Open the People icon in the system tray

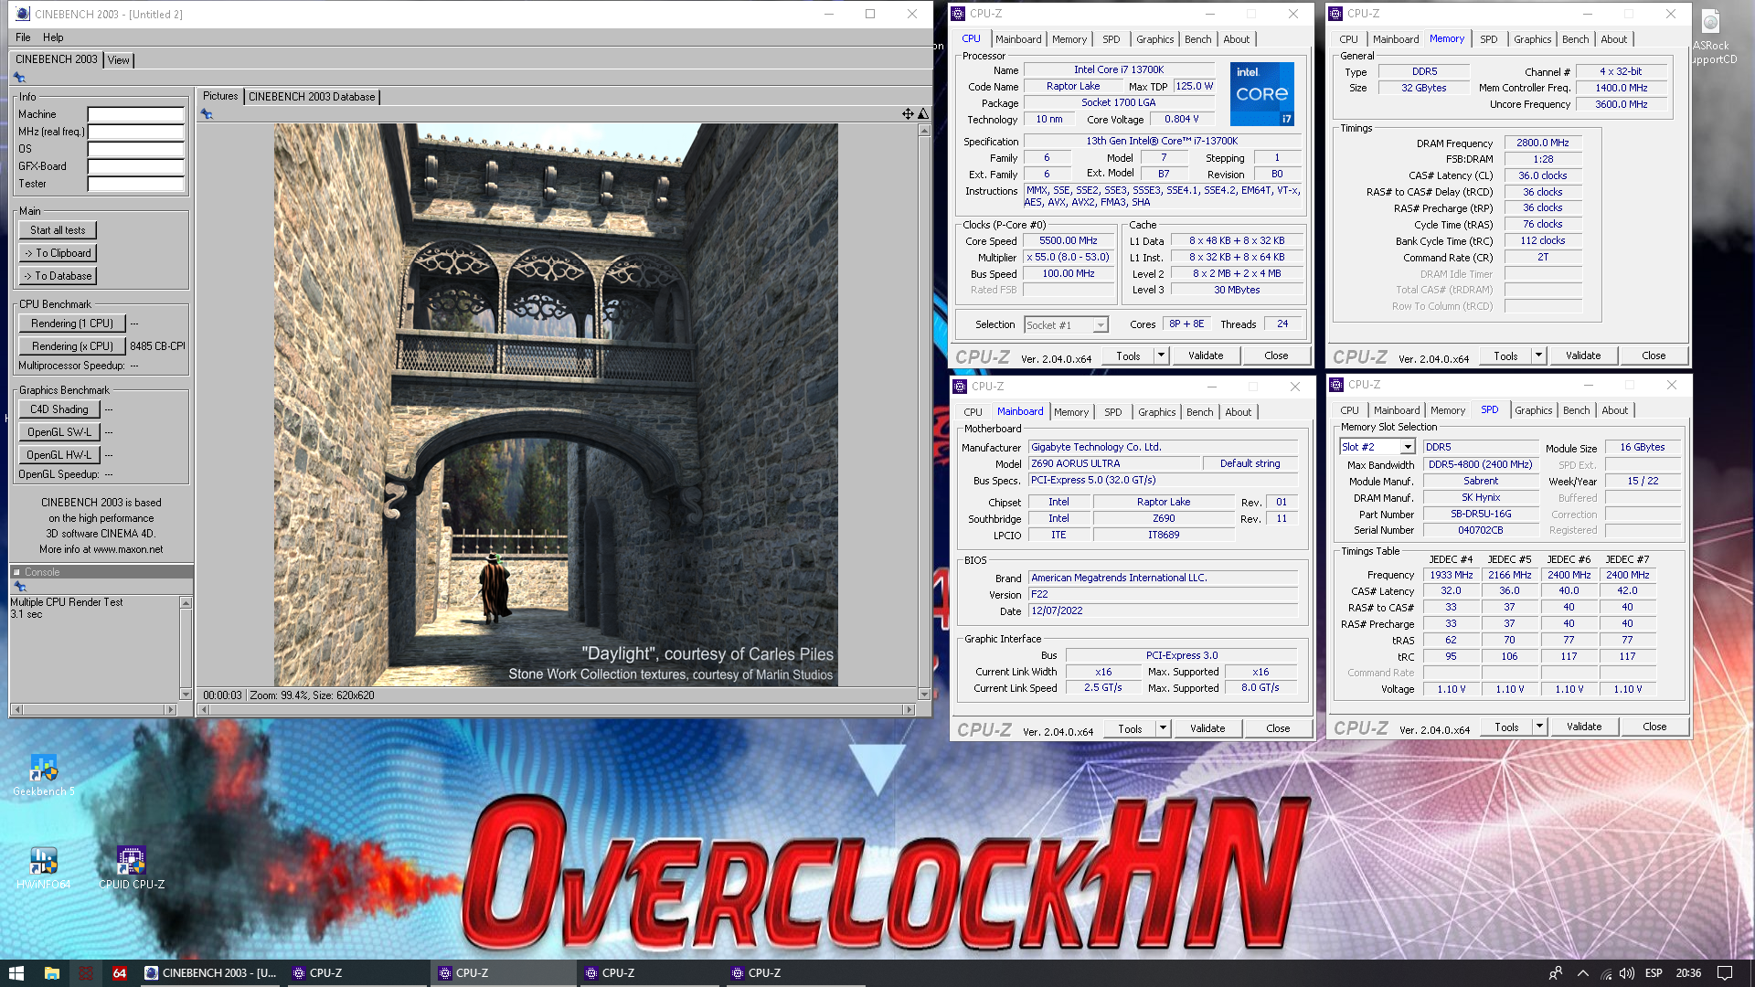coord(1555,973)
